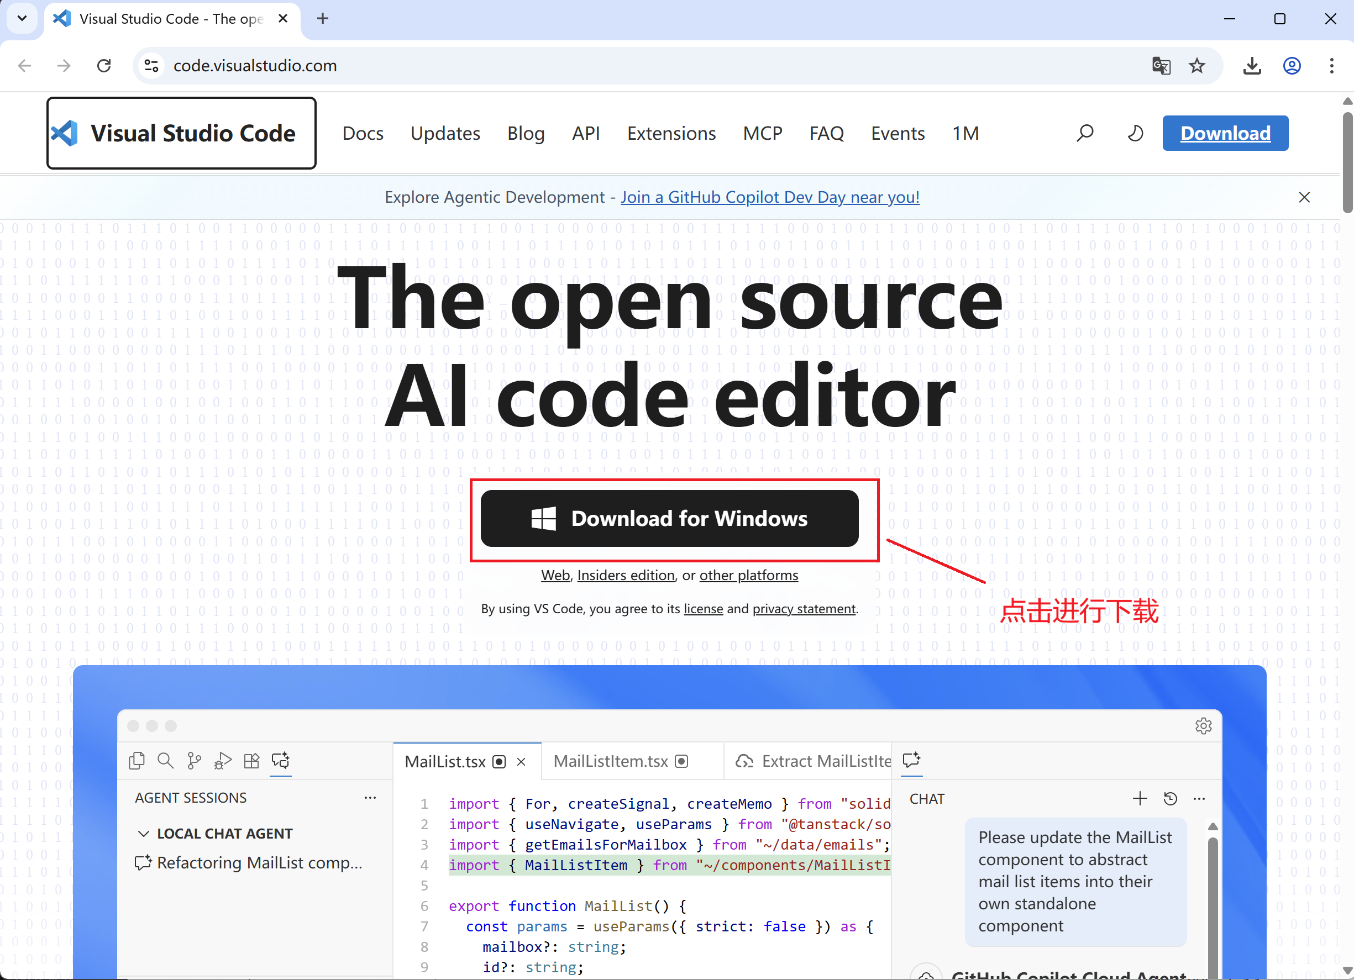This screenshot has width=1354, height=980.
Task: Select the Explorer icon in the activity bar
Action: tap(137, 761)
